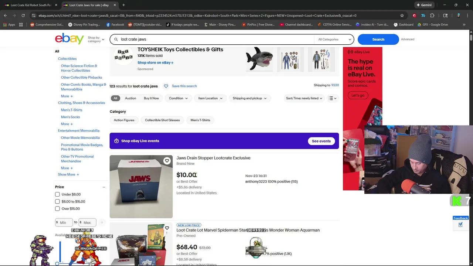
Task: Change shipping zip code 93311
Action: click(335, 85)
